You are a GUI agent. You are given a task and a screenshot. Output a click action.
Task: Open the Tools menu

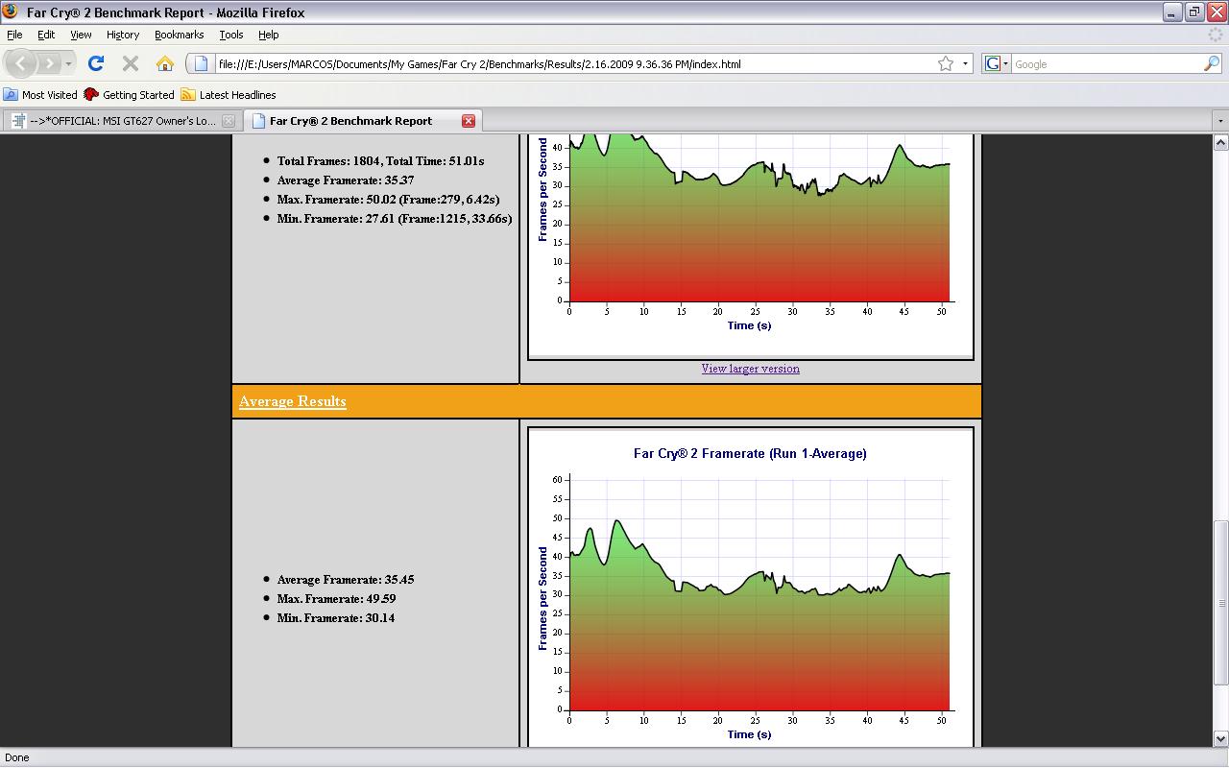coord(231,35)
